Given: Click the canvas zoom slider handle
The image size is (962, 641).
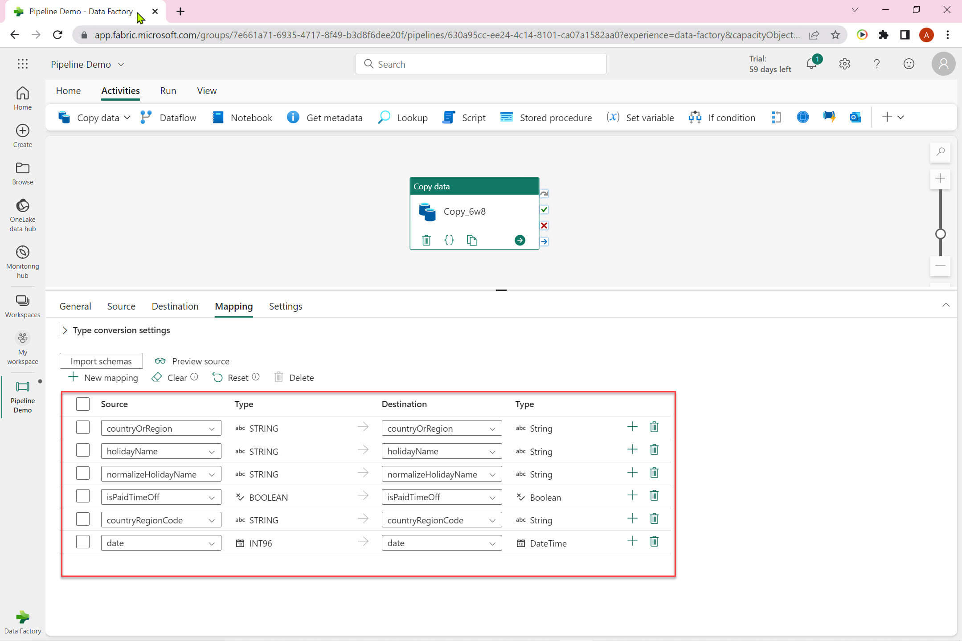Looking at the screenshot, I should point(940,234).
